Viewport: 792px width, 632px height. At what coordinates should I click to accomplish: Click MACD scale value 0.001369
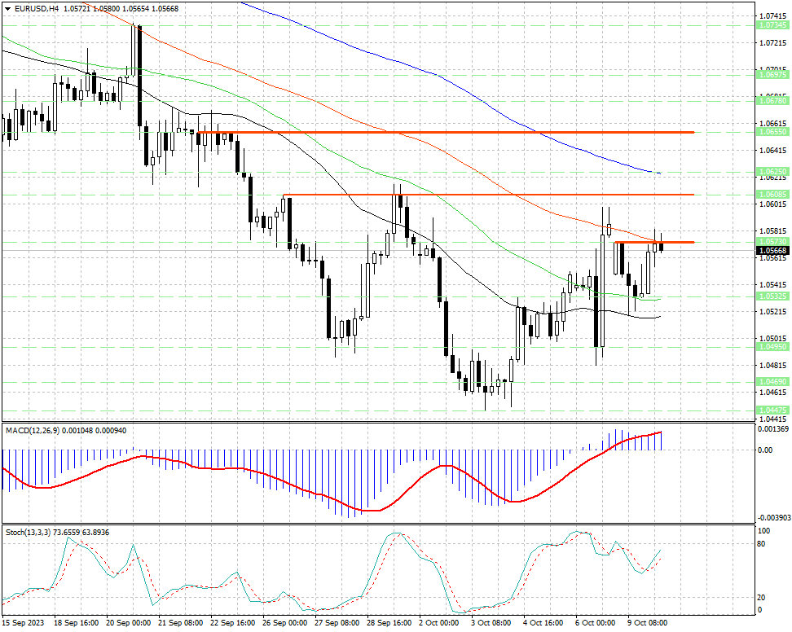click(773, 429)
